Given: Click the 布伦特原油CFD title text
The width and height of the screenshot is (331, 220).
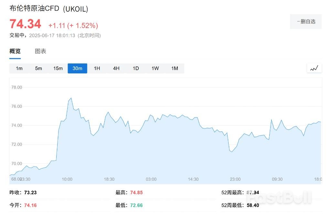Looking at the screenshot, I should coord(34,9).
